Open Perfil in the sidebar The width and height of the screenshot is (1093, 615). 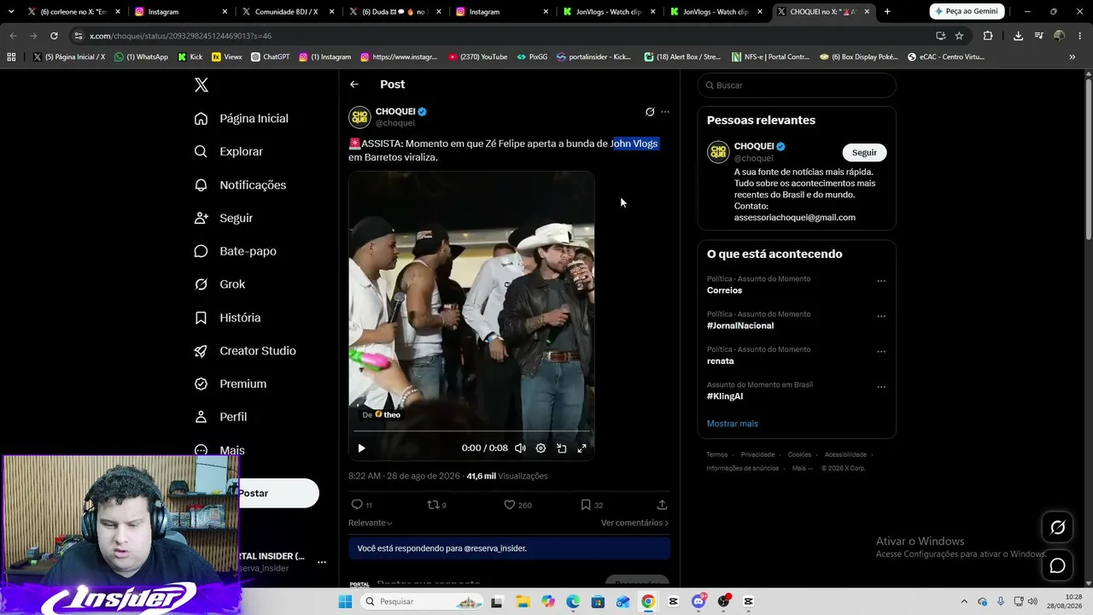coord(221,417)
